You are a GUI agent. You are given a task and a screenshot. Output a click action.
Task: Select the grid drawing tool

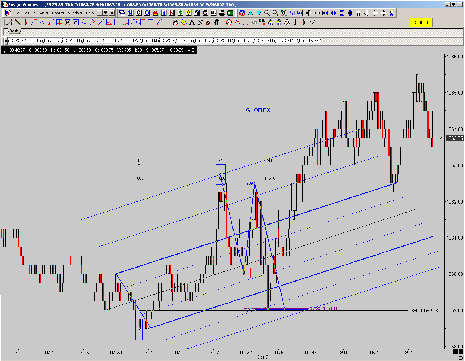point(59,22)
